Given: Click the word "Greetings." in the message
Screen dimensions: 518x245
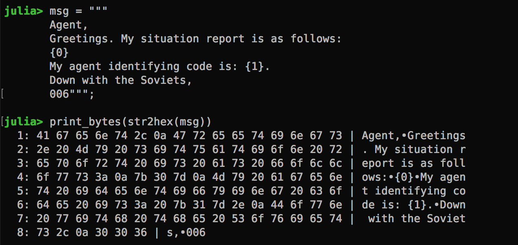Looking at the screenshot, I should [x=81, y=39].
